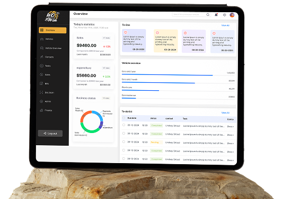Open the period dropdown in the Expenditure card
This screenshot has width=283, height=199.
click(106, 68)
